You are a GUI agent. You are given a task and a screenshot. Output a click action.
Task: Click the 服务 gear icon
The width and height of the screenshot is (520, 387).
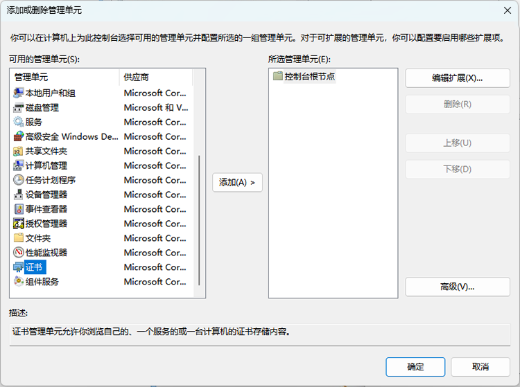point(18,122)
